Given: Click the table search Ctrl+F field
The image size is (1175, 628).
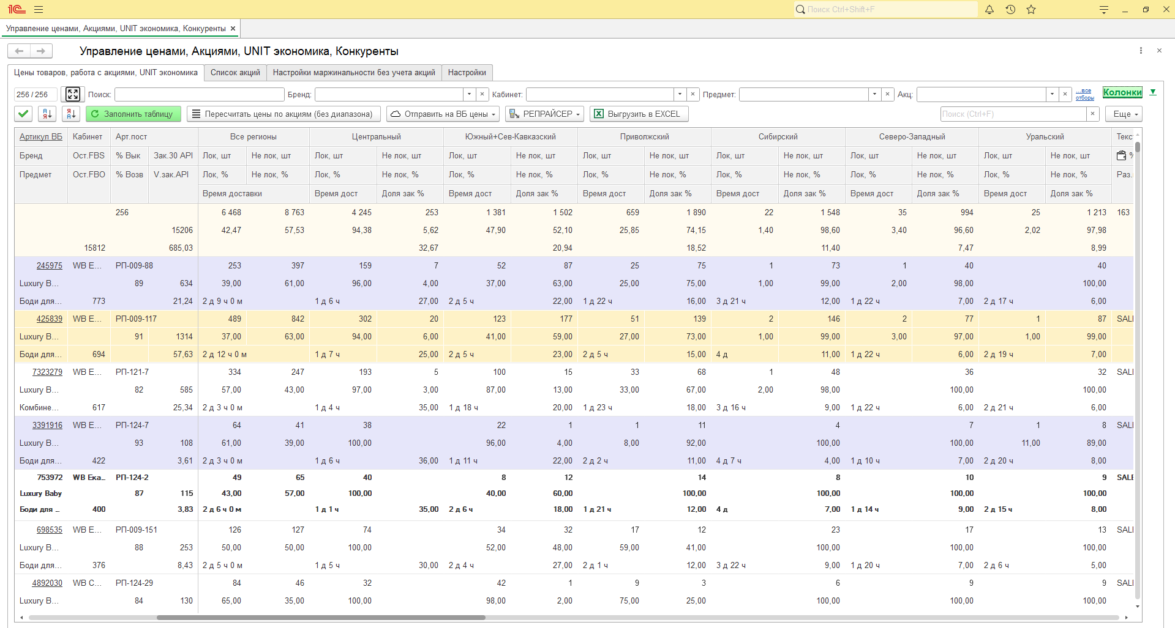Looking at the screenshot, I should point(1013,114).
